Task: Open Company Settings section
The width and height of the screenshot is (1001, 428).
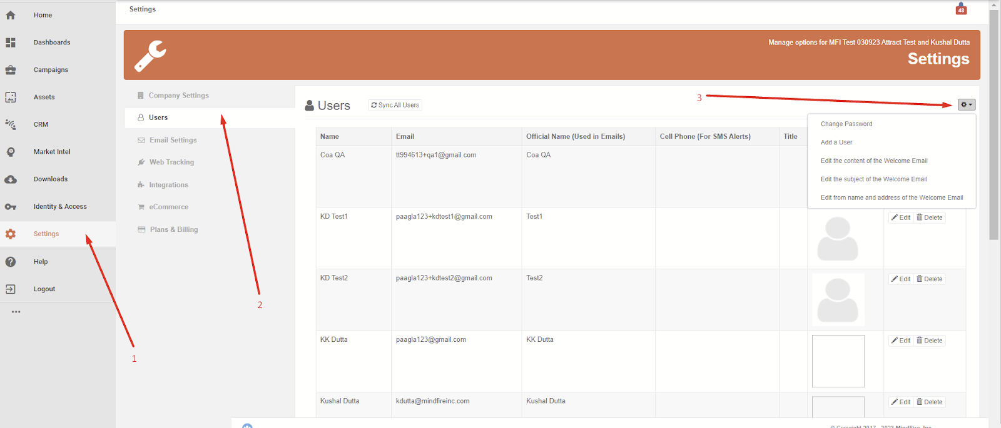Action: 179,96
